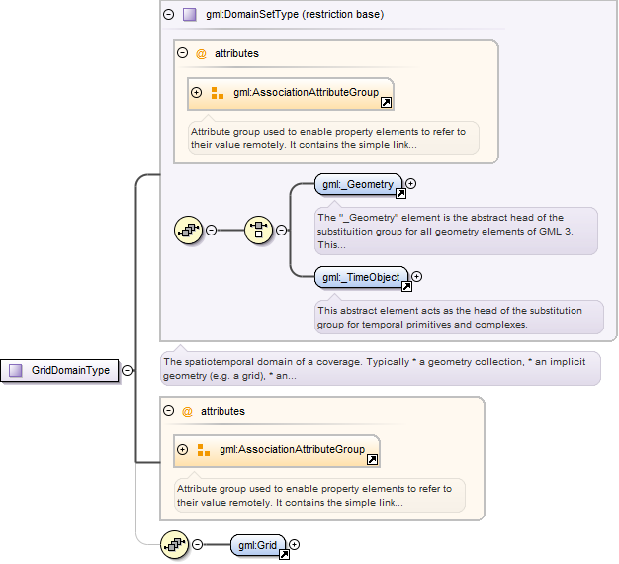Expand the gml:Grid element
This screenshot has height=564, width=619.
coord(294,544)
